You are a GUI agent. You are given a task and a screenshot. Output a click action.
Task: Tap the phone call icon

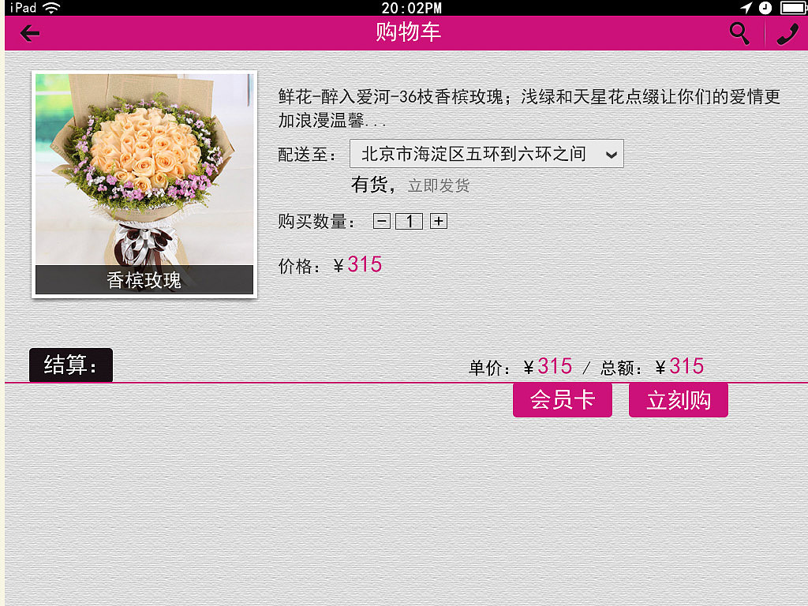pos(788,34)
